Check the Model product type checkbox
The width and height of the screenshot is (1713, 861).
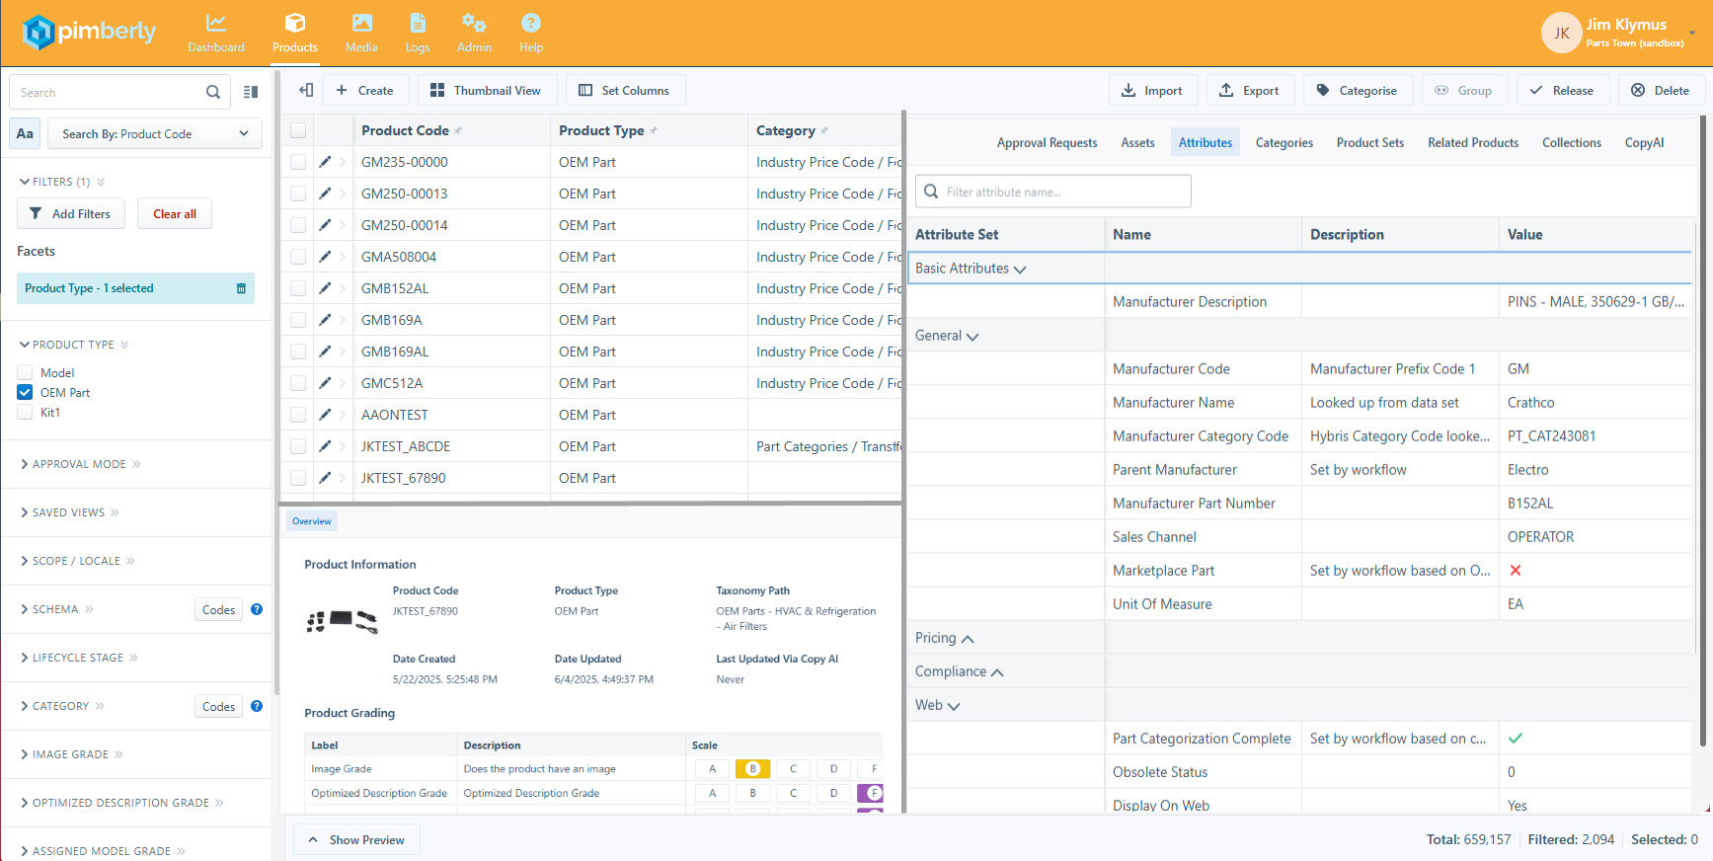26,373
